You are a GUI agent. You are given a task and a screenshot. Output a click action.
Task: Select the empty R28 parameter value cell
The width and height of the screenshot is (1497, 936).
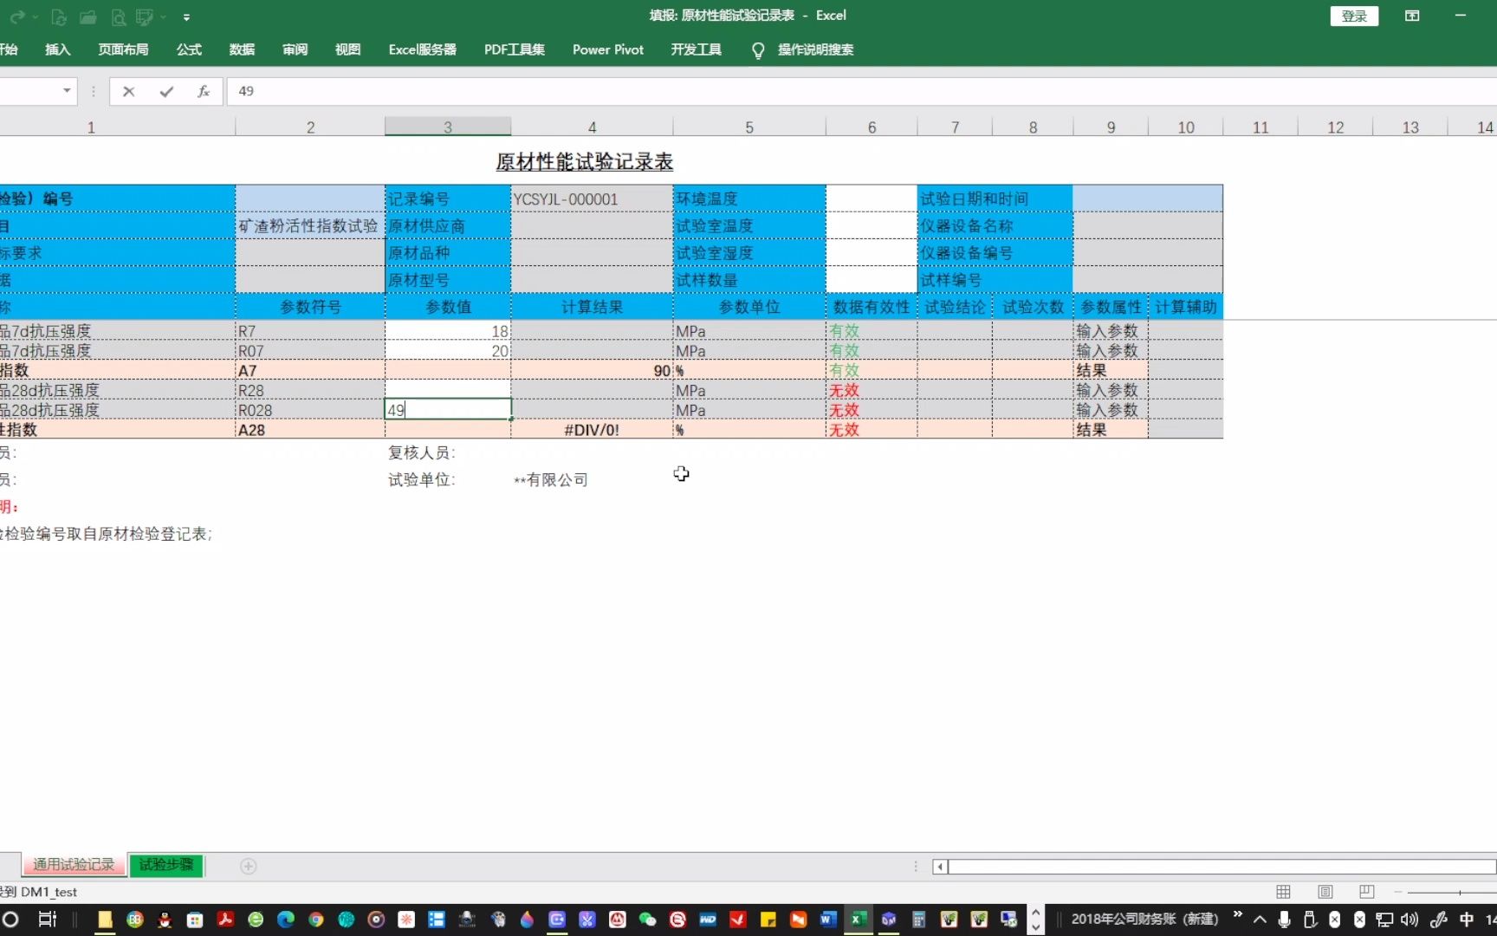pos(448,390)
